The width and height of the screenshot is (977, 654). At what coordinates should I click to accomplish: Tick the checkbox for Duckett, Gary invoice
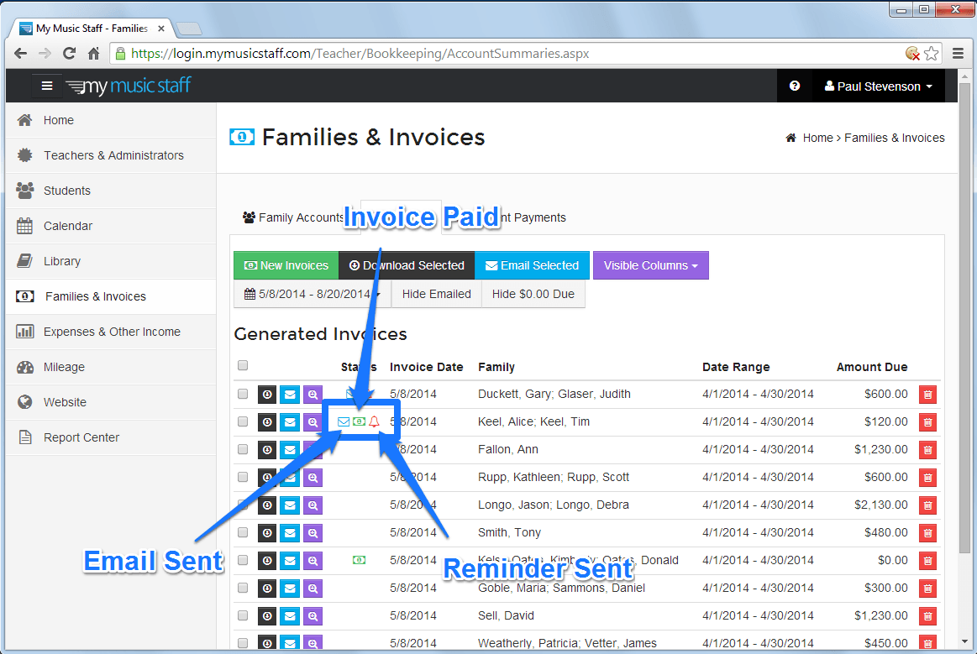(x=243, y=394)
